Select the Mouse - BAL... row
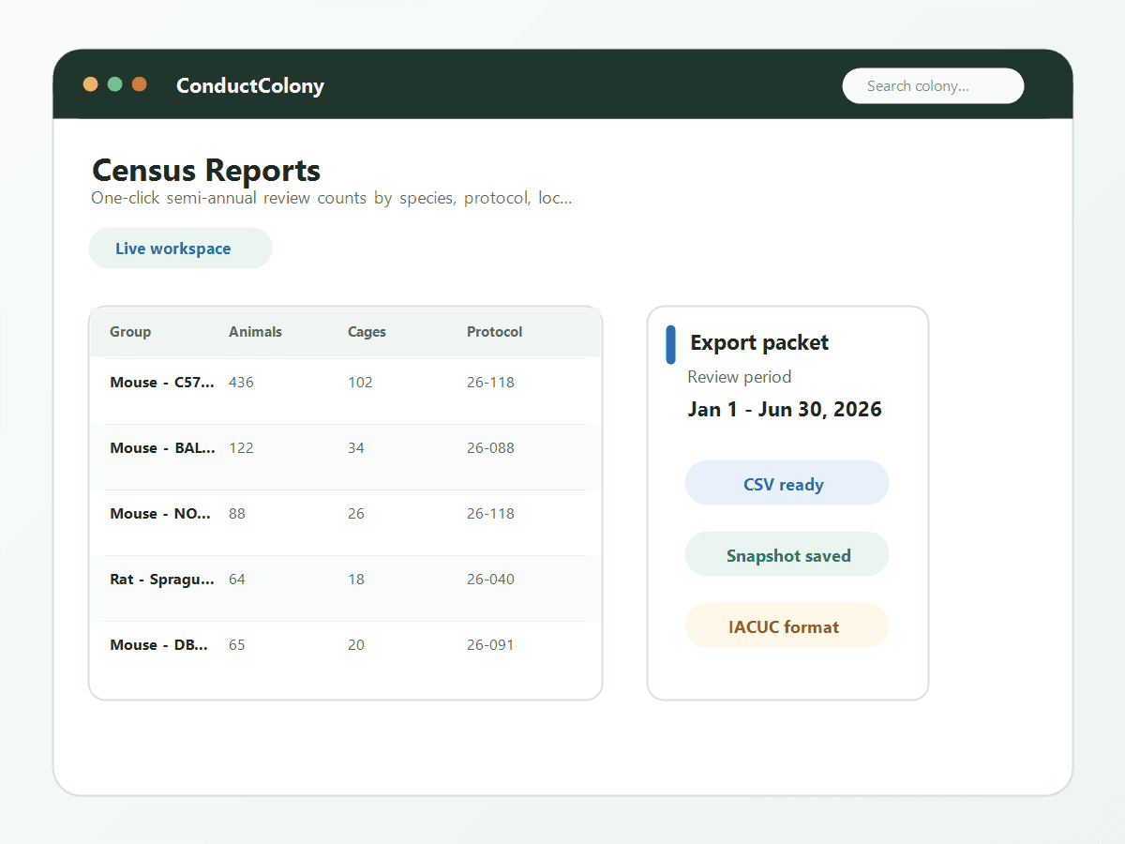Image resolution: width=1125 pixels, height=844 pixels. [345, 457]
